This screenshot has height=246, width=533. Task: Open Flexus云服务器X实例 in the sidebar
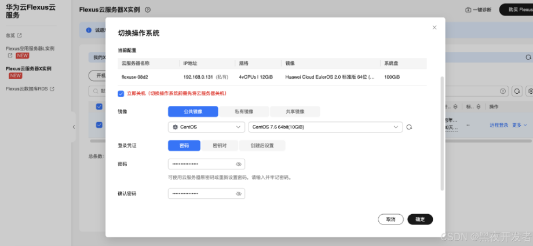tap(28, 69)
